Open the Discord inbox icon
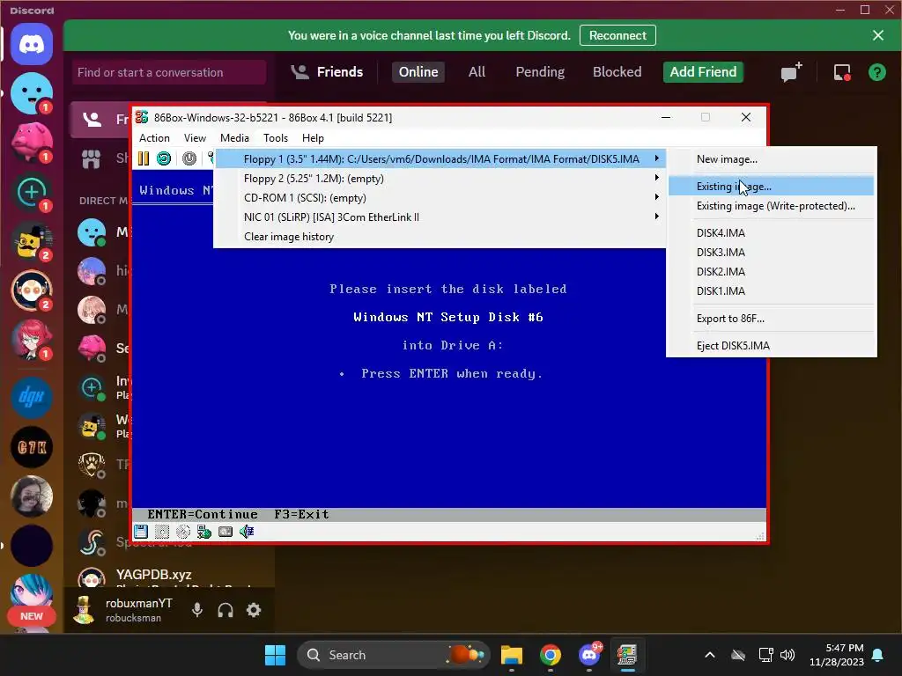Viewport: 902px width, 676px height. (x=841, y=72)
